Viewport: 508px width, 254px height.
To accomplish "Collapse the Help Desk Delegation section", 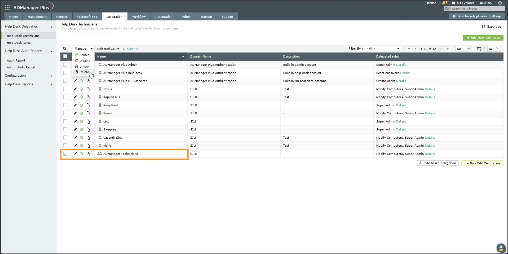I will coord(51,27).
